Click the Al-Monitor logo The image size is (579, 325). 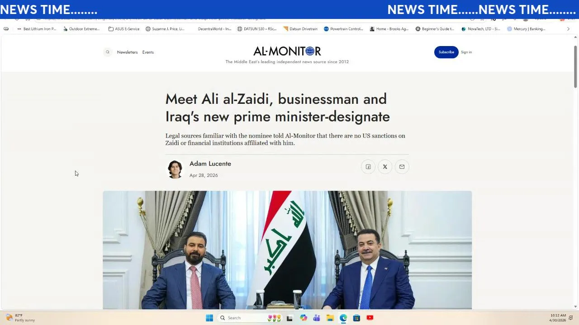[287, 51]
